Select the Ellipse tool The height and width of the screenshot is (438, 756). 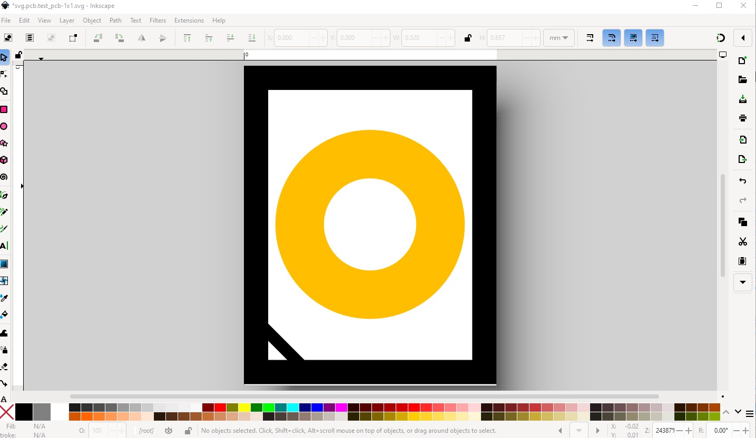click(4, 126)
